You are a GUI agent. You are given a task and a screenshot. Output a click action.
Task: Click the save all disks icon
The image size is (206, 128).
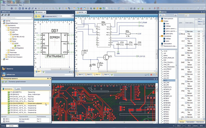[134, 8]
